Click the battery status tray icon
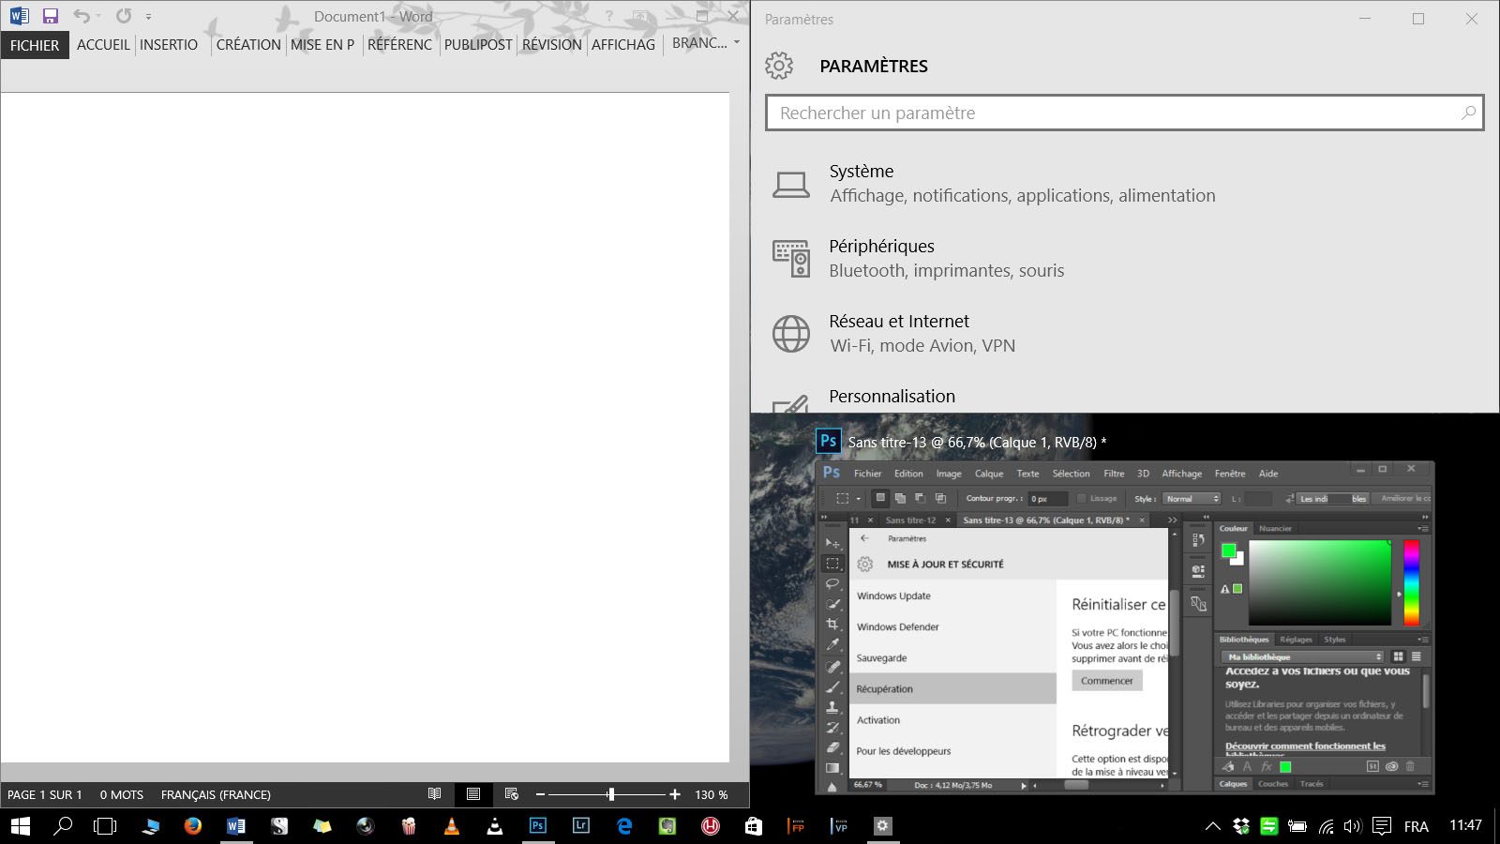The height and width of the screenshot is (844, 1500). [x=1297, y=826]
